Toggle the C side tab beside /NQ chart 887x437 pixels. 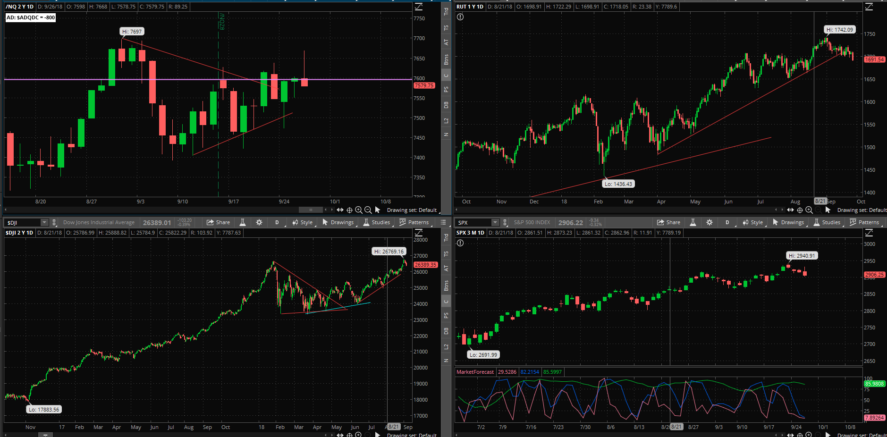(x=446, y=76)
